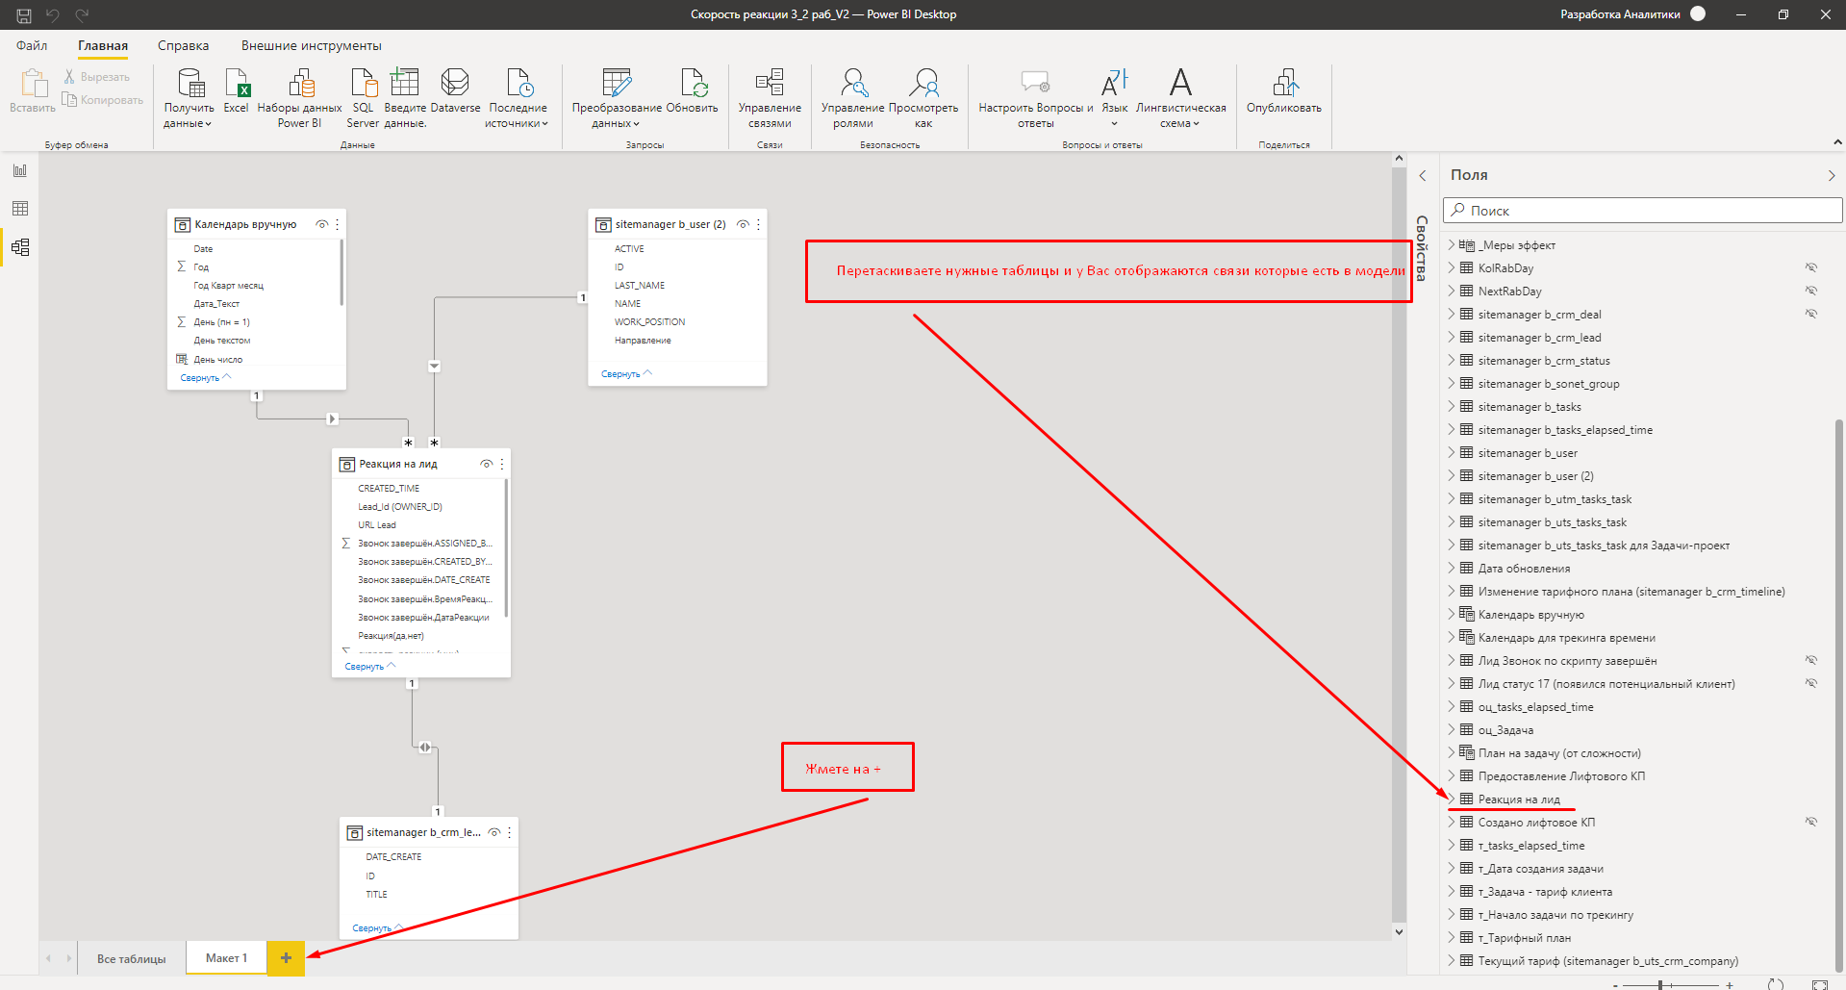Open more options on Реакция на лид card
This screenshot has width=1846, height=990.
point(501,464)
